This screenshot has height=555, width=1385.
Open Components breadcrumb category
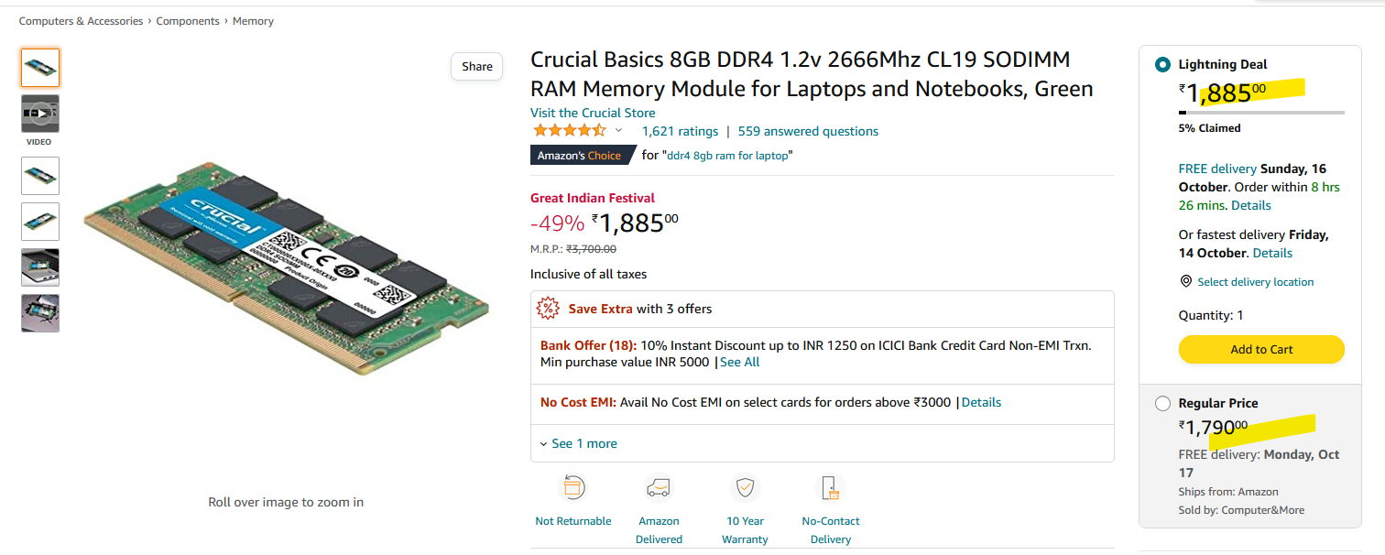coord(188,21)
